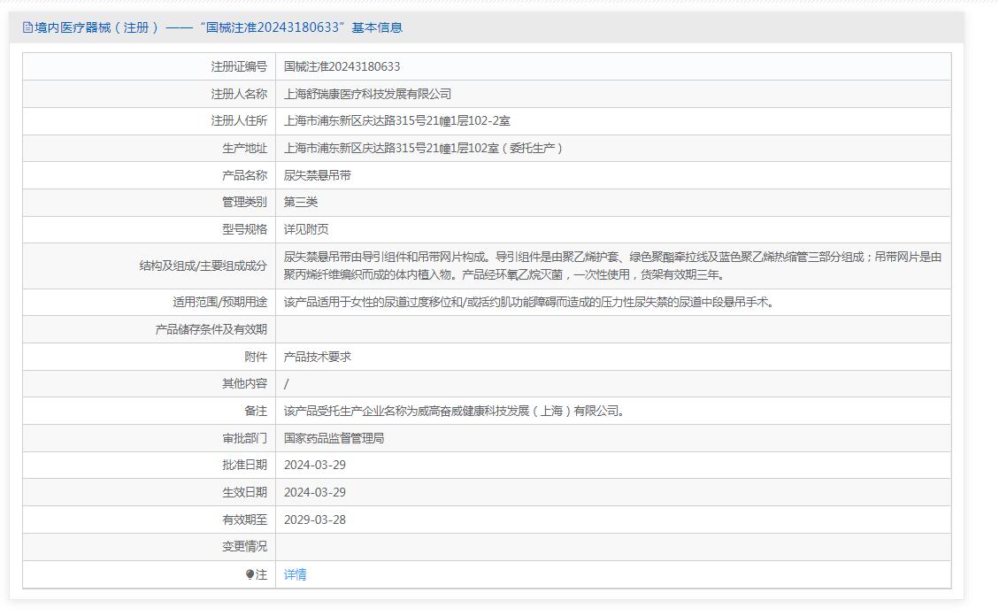Select registration number value 国械注准20243180633 in table

(342, 67)
